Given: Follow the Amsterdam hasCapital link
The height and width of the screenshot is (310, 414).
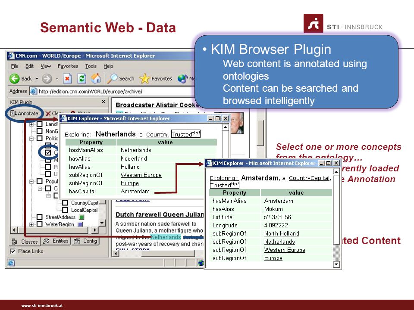Looking at the screenshot, I should 135,191.
